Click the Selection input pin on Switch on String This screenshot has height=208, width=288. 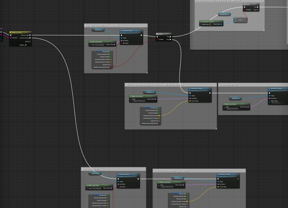(11, 38)
